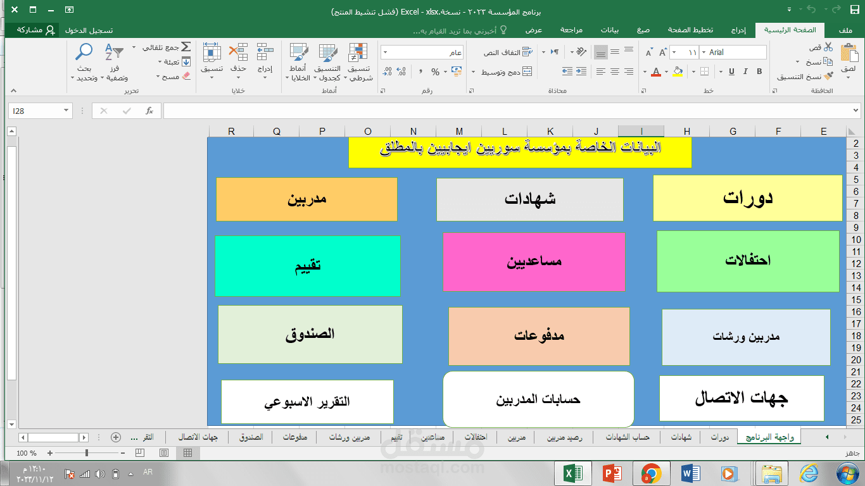Screen dimensions: 865x486
Task: Open PowerPoint from the taskbar
Action: pyautogui.click(x=612, y=473)
